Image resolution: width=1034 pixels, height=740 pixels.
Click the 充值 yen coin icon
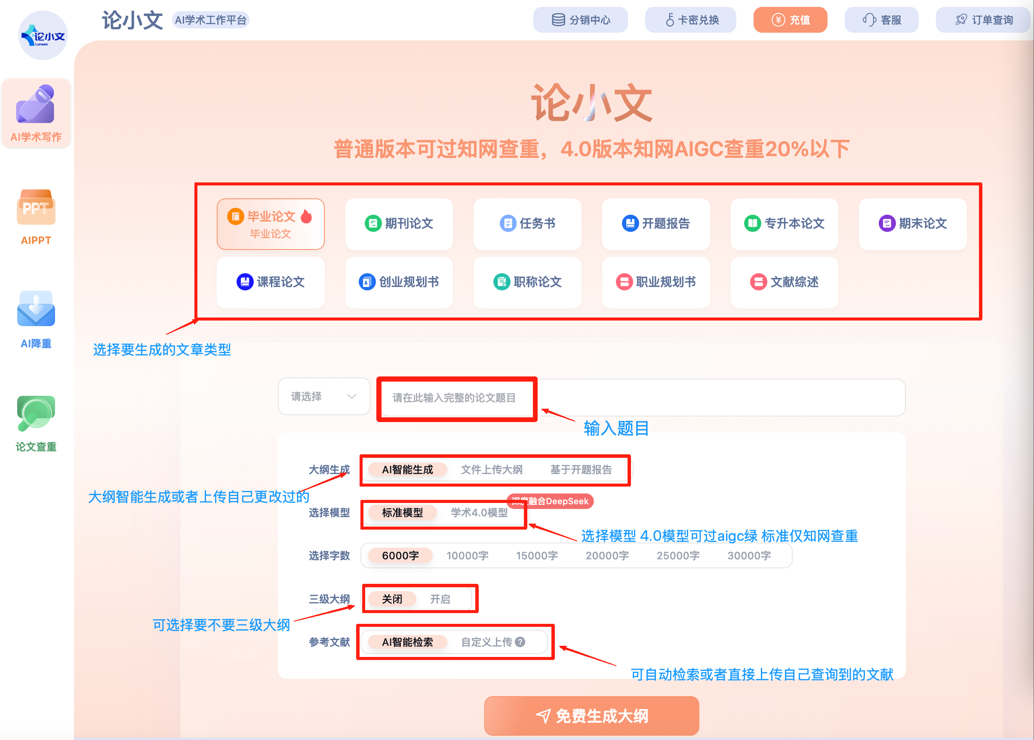pos(778,20)
